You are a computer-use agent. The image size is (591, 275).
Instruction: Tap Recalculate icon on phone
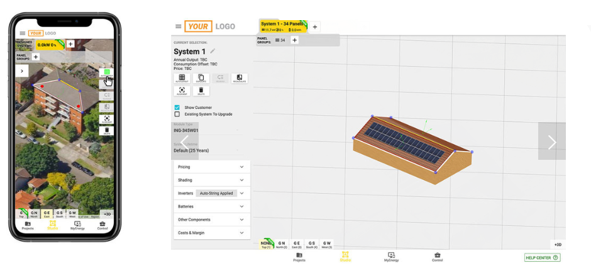tap(107, 108)
